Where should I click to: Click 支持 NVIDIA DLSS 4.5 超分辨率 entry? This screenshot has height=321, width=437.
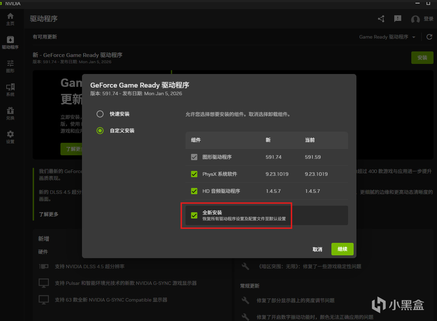point(90,266)
